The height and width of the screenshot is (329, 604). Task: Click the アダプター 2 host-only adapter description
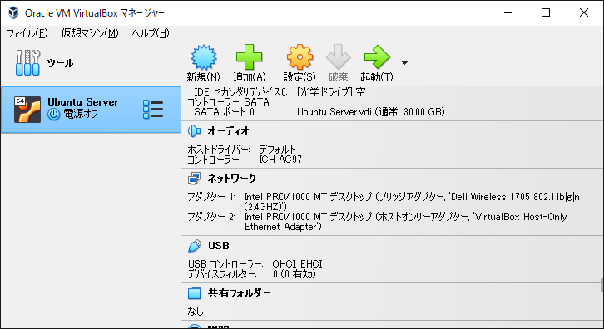(406, 222)
